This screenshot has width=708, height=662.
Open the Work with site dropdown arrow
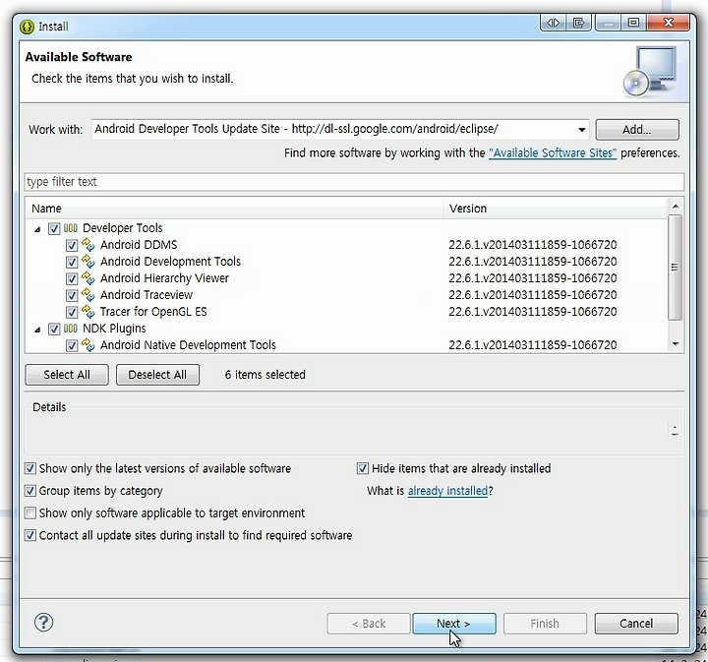(x=581, y=130)
